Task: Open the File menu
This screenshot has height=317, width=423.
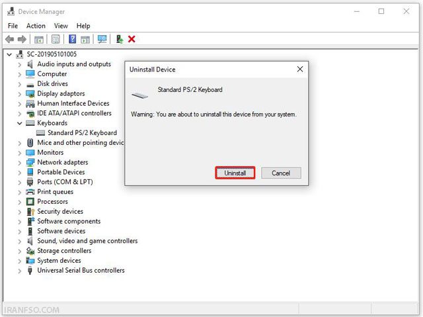Action: (13, 26)
